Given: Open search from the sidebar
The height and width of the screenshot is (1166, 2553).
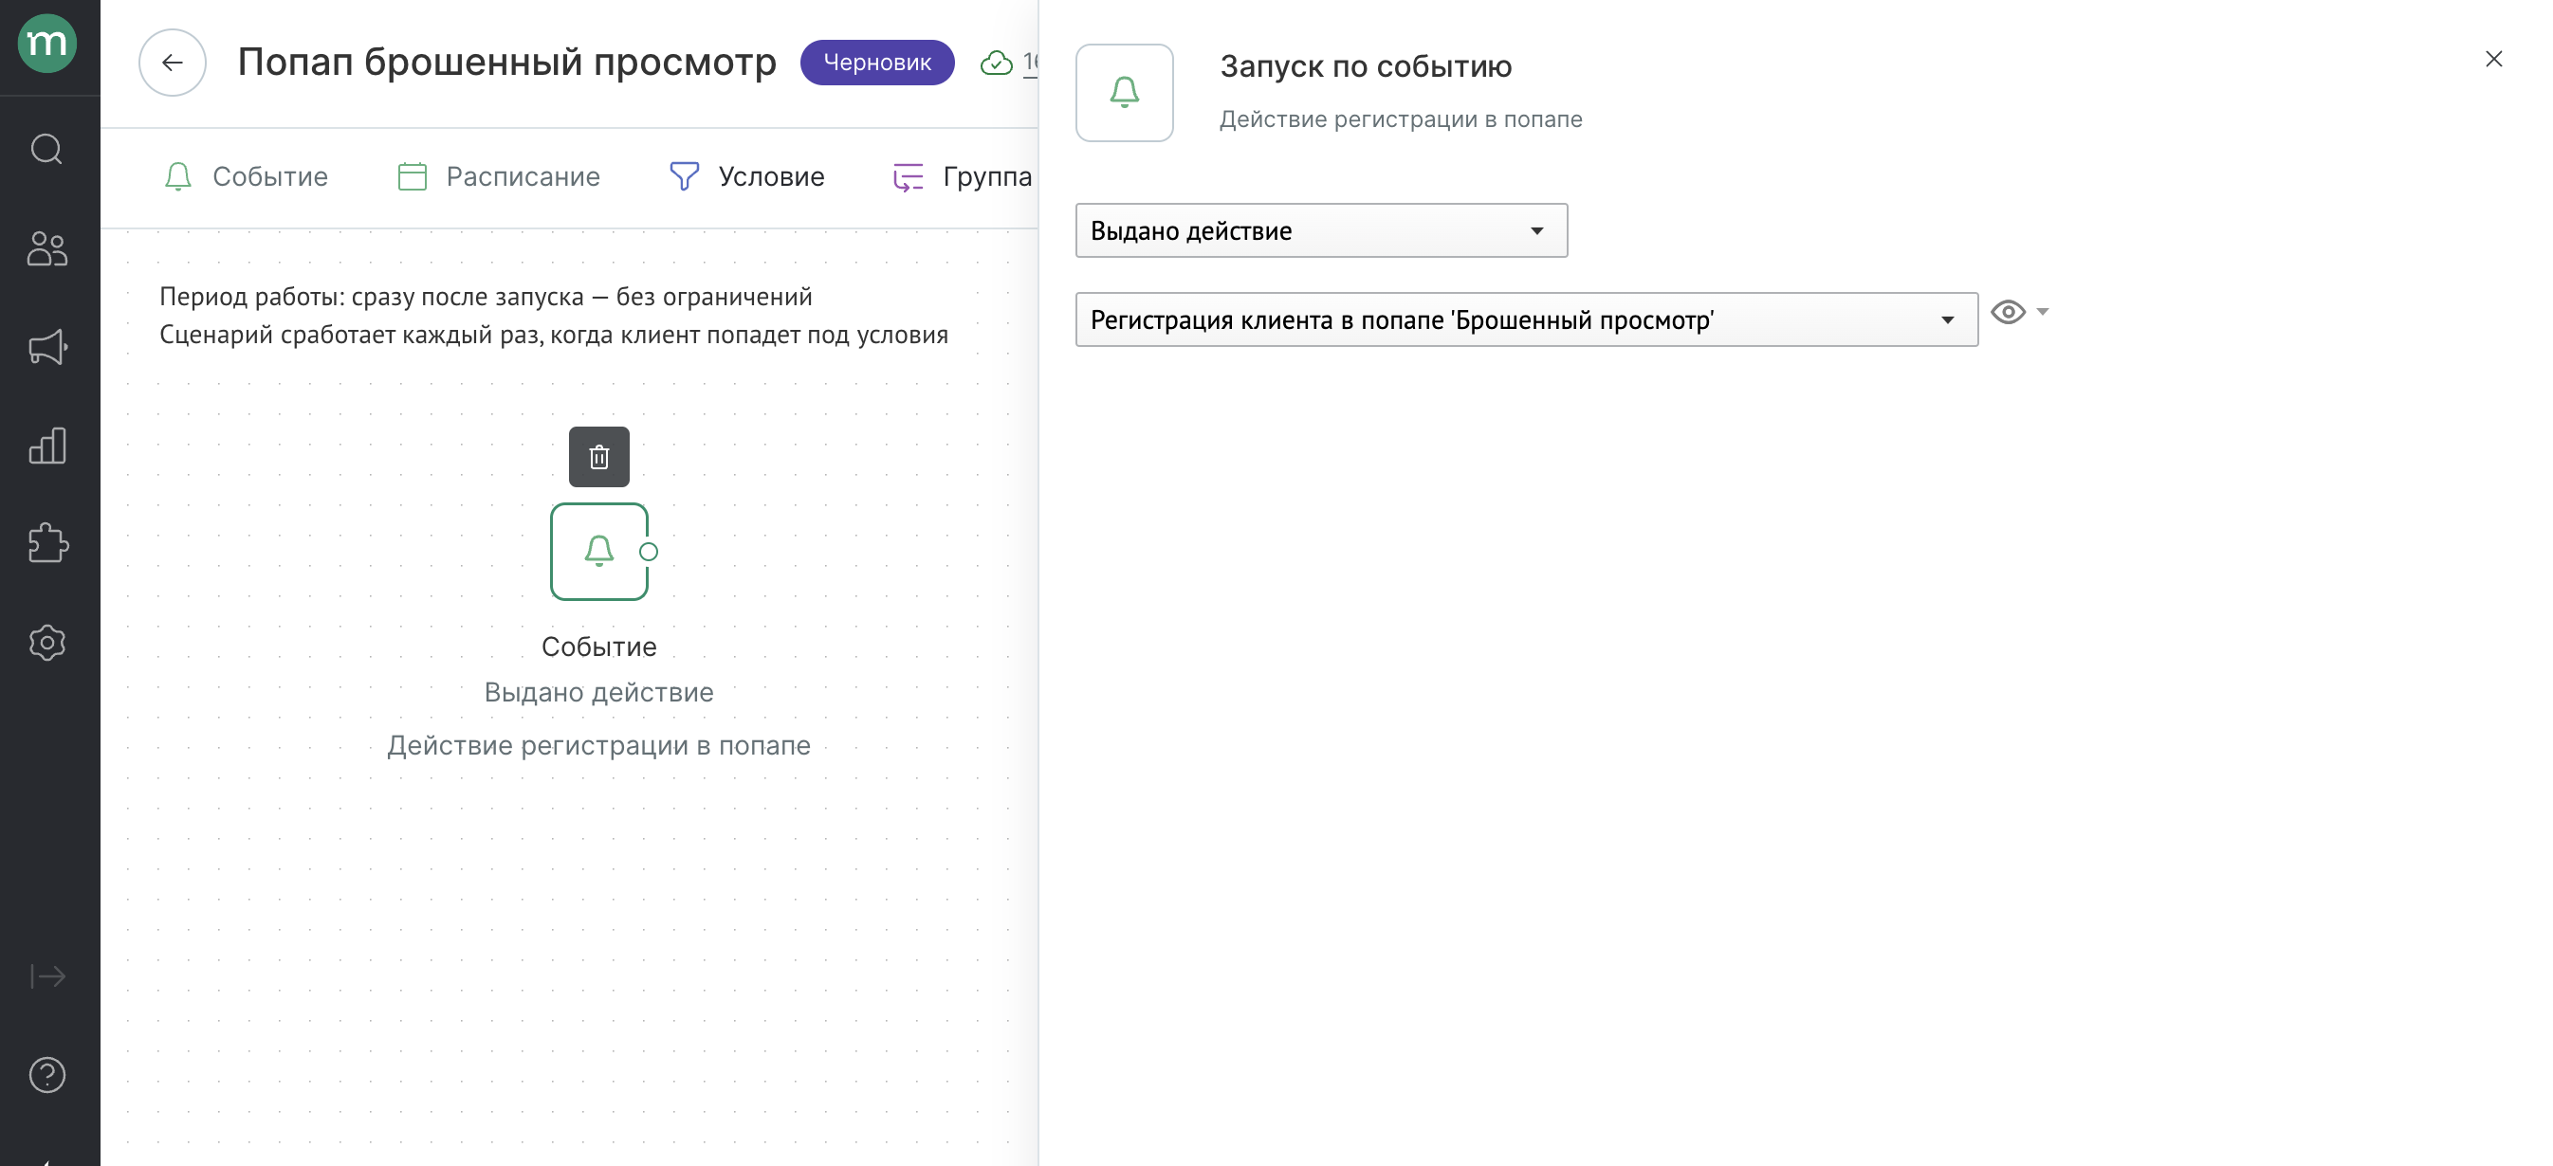Looking at the screenshot, I should [x=47, y=150].
